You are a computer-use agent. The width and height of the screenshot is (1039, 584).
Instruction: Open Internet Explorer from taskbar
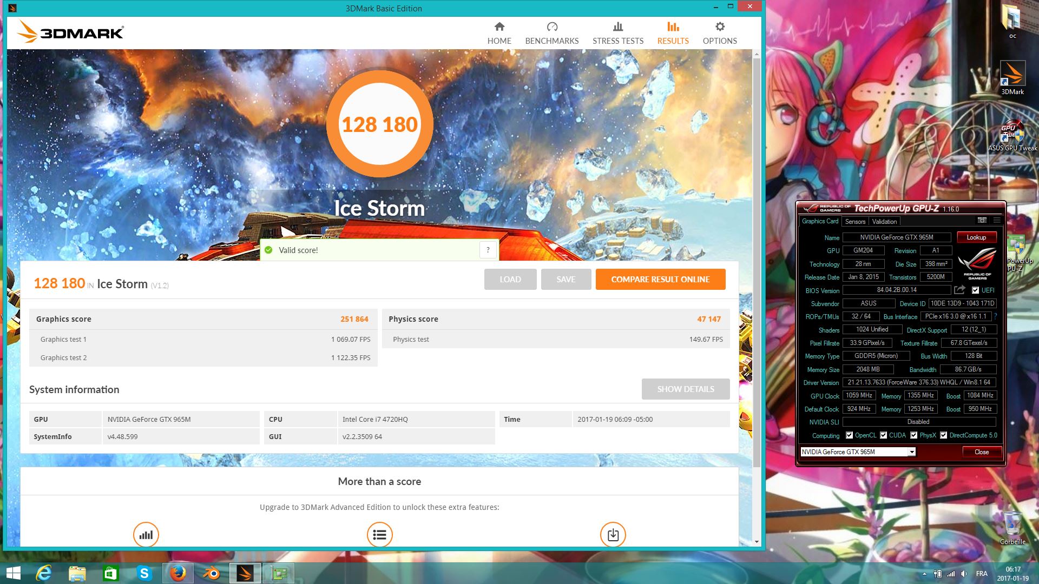[43, 573]
